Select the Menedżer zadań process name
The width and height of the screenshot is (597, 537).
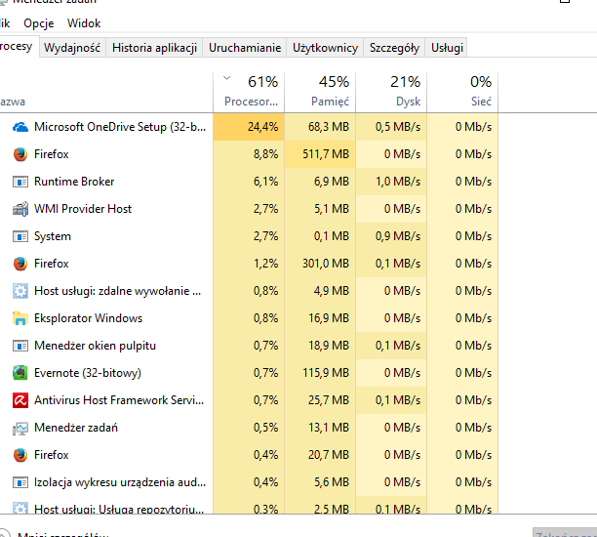pos(76,428)
